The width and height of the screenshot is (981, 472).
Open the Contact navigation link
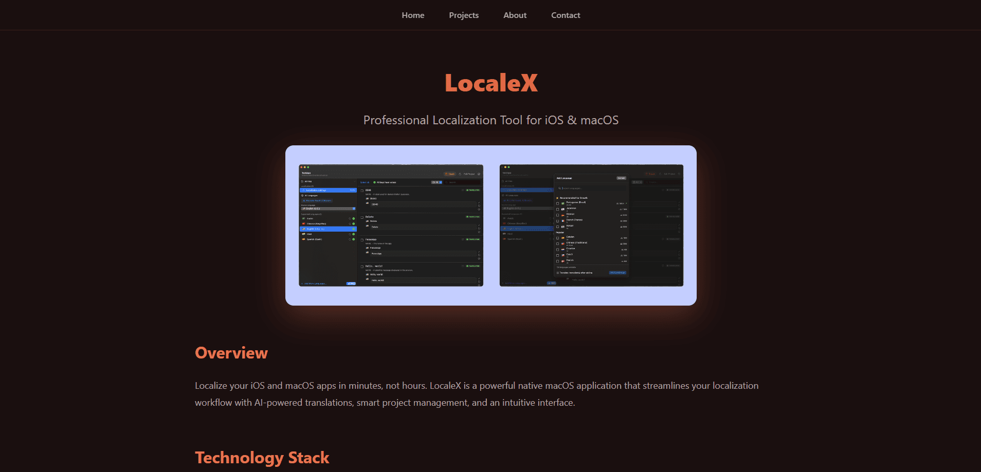pos(566,15)
